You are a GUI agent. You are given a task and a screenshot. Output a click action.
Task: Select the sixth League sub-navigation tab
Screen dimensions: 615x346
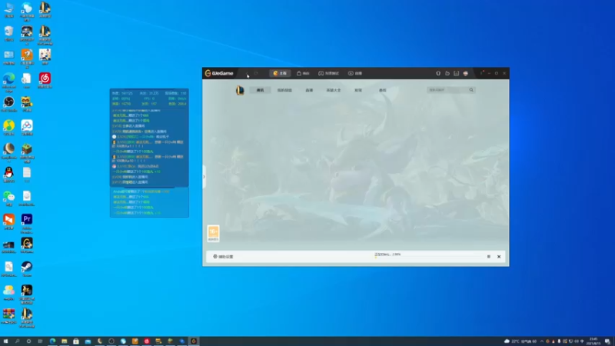pyautogui.click(x=382, y=90)
